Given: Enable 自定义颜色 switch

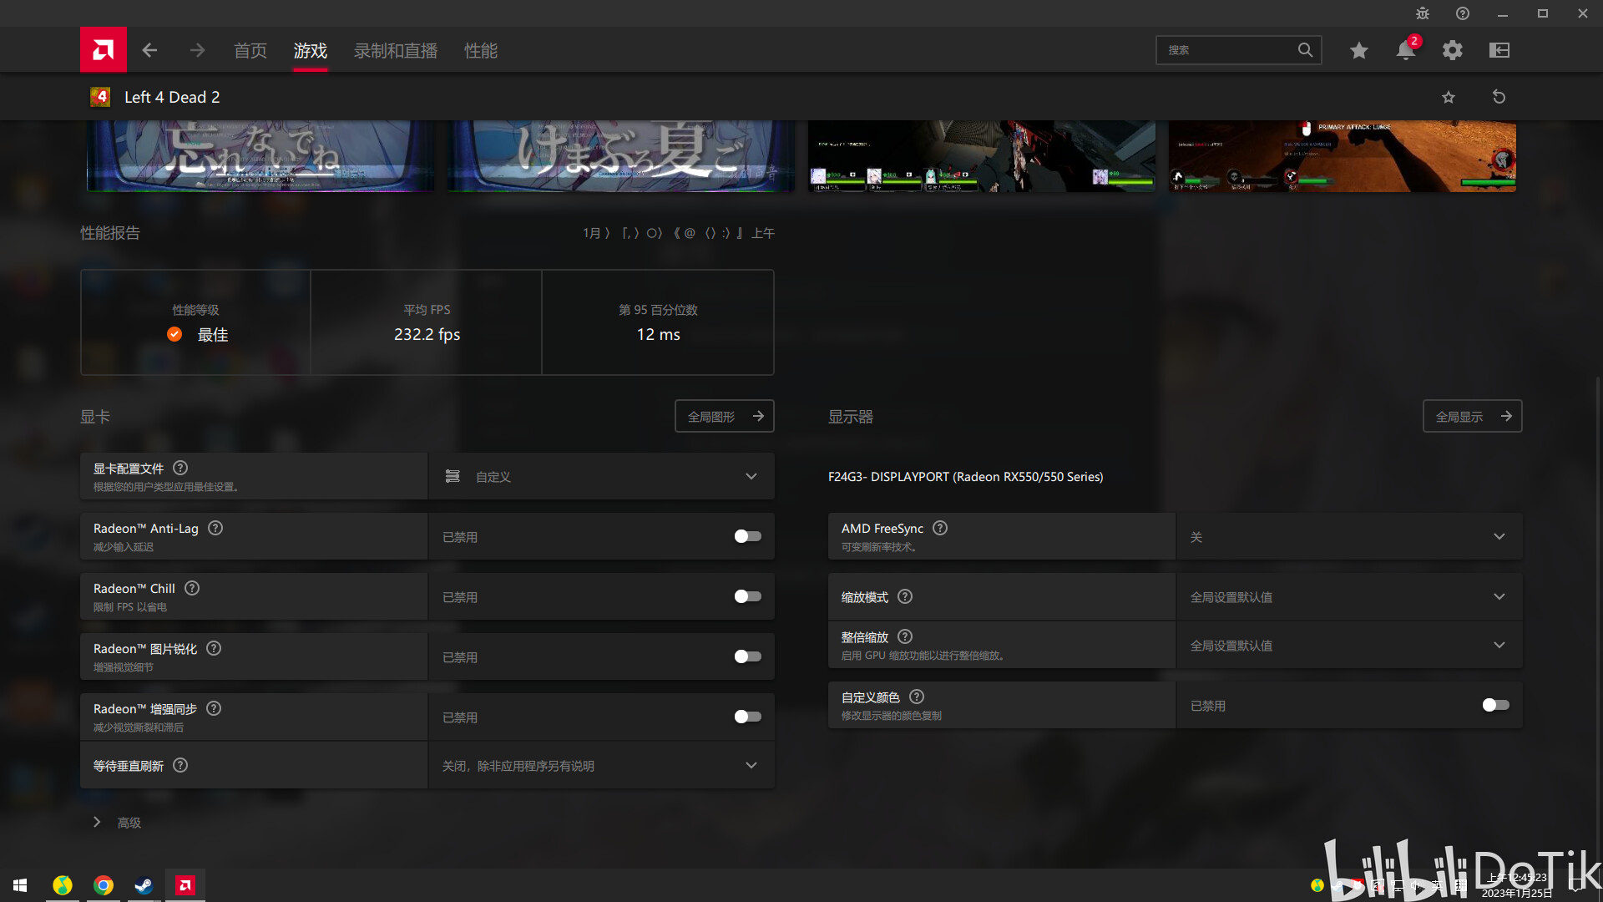Looking at the screenshot, I should (1496, 705).
